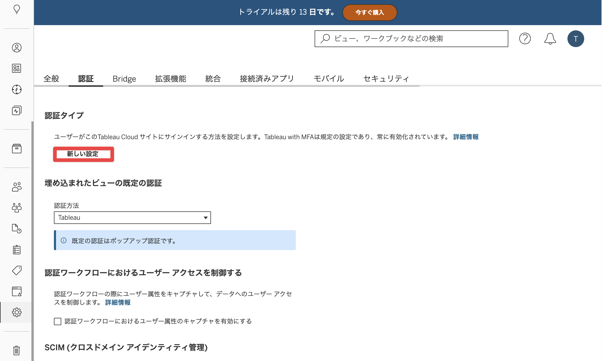
Task: Open the Tags sidebar icon
Action: pos(17,270)
